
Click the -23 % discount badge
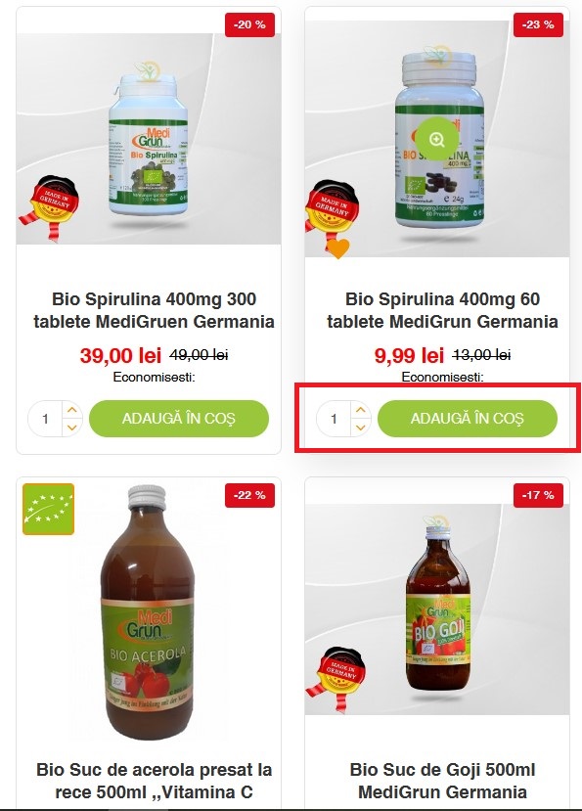point(538,24)
